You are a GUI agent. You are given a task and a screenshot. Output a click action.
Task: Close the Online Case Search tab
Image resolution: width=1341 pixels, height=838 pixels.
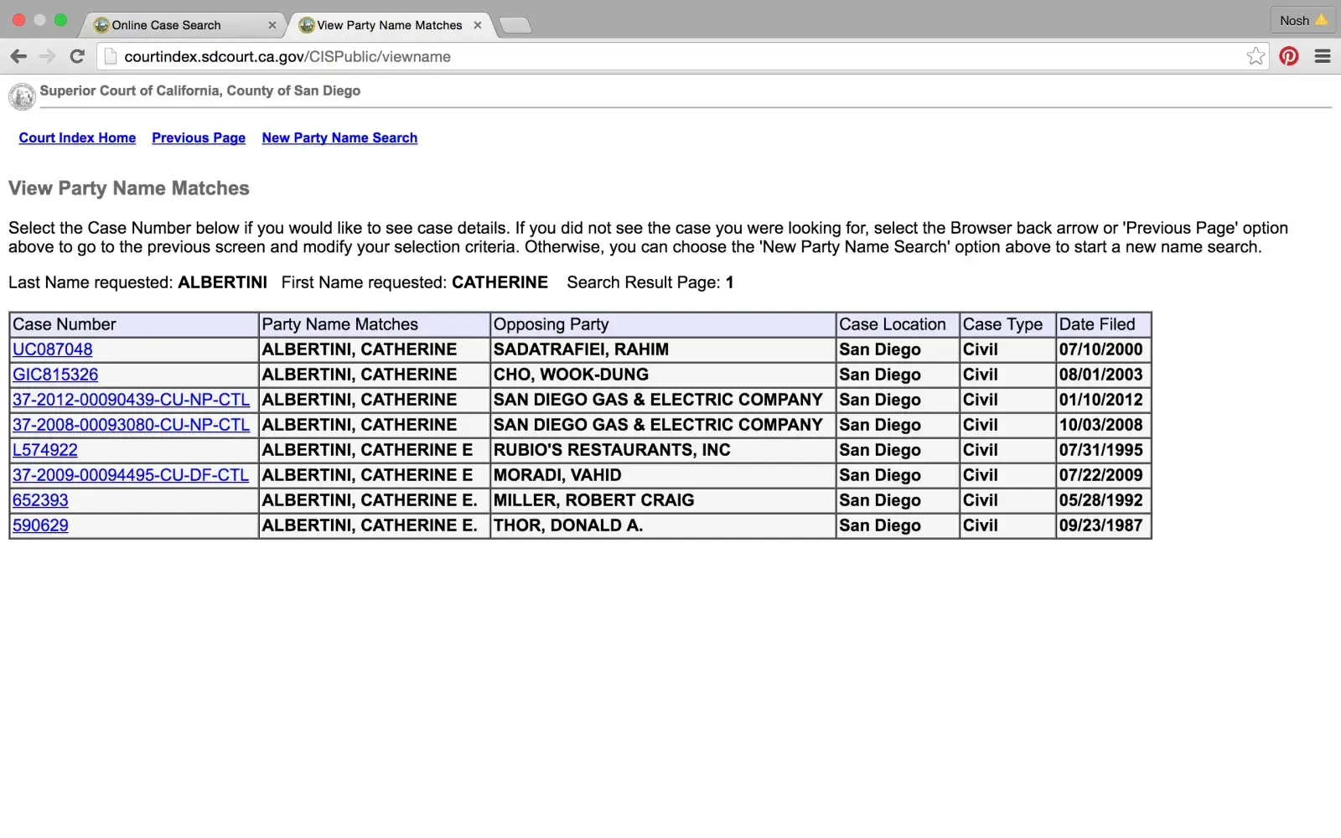tap(272, 25)
